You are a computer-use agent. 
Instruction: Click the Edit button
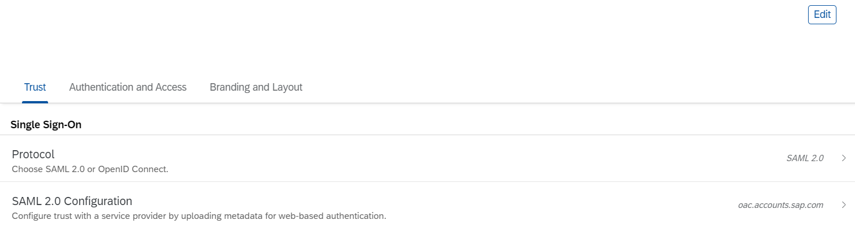pos(822,15)
